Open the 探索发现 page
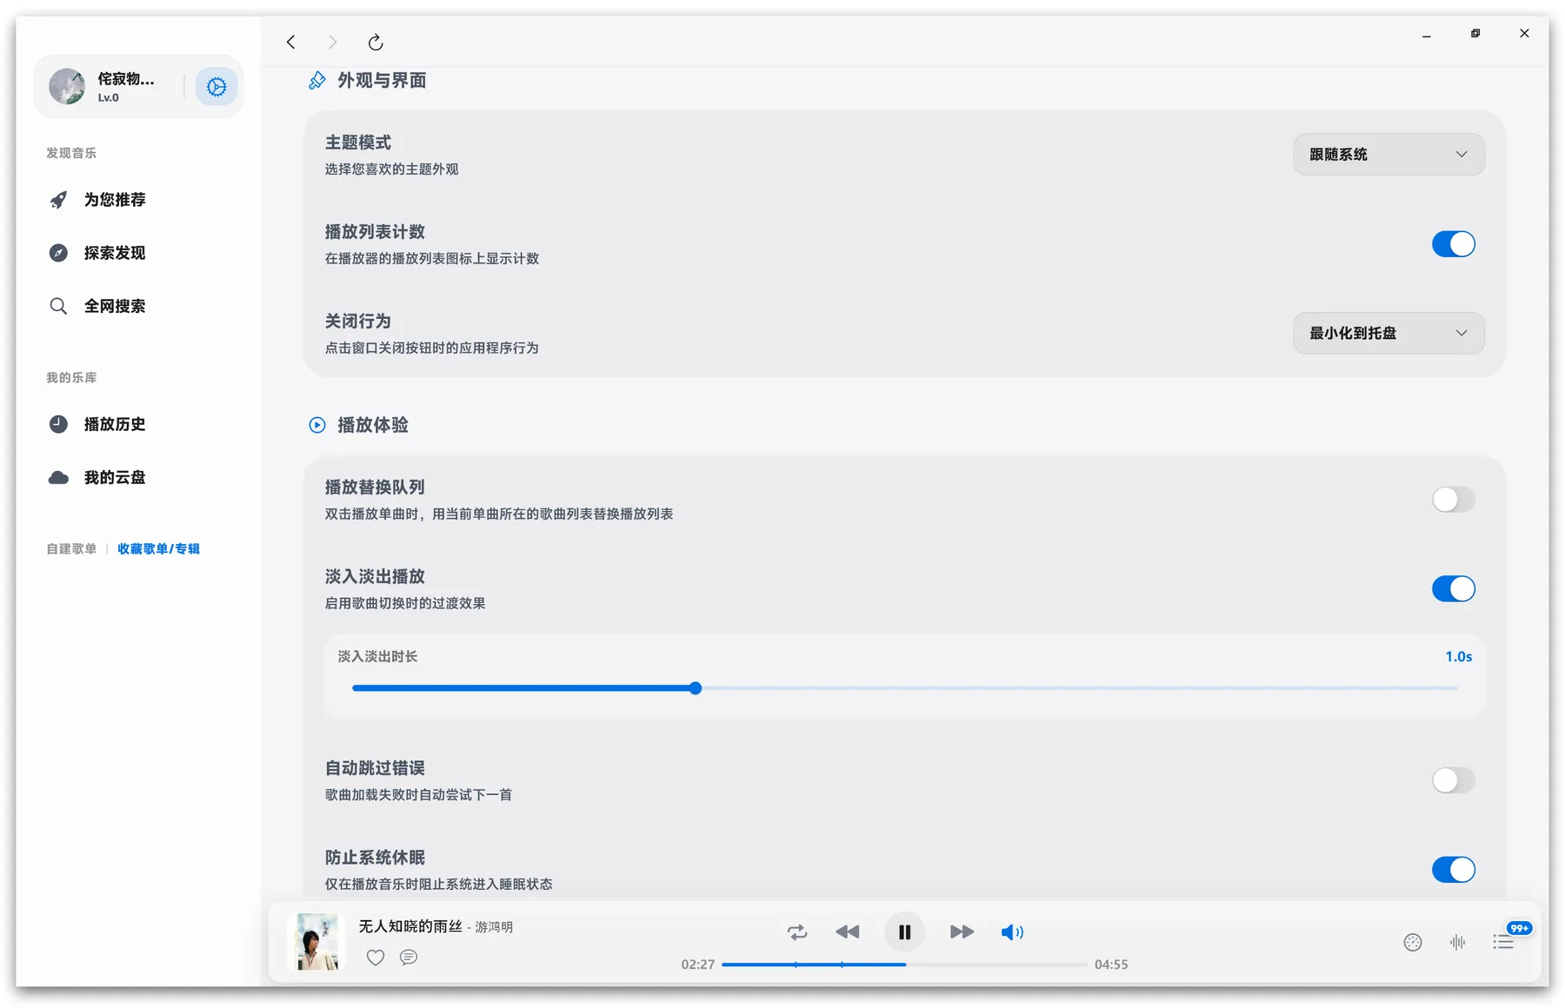 pyautogui.click(x=114, y=253)
